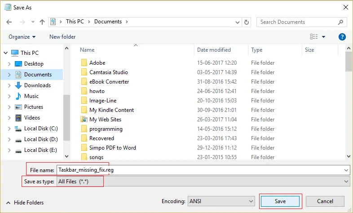This screenshot has width=353, height=213.
Task: Sort by the Name column header
Action: [x=87, y=50]
